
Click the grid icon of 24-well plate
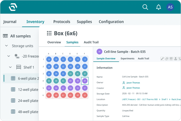13,101
